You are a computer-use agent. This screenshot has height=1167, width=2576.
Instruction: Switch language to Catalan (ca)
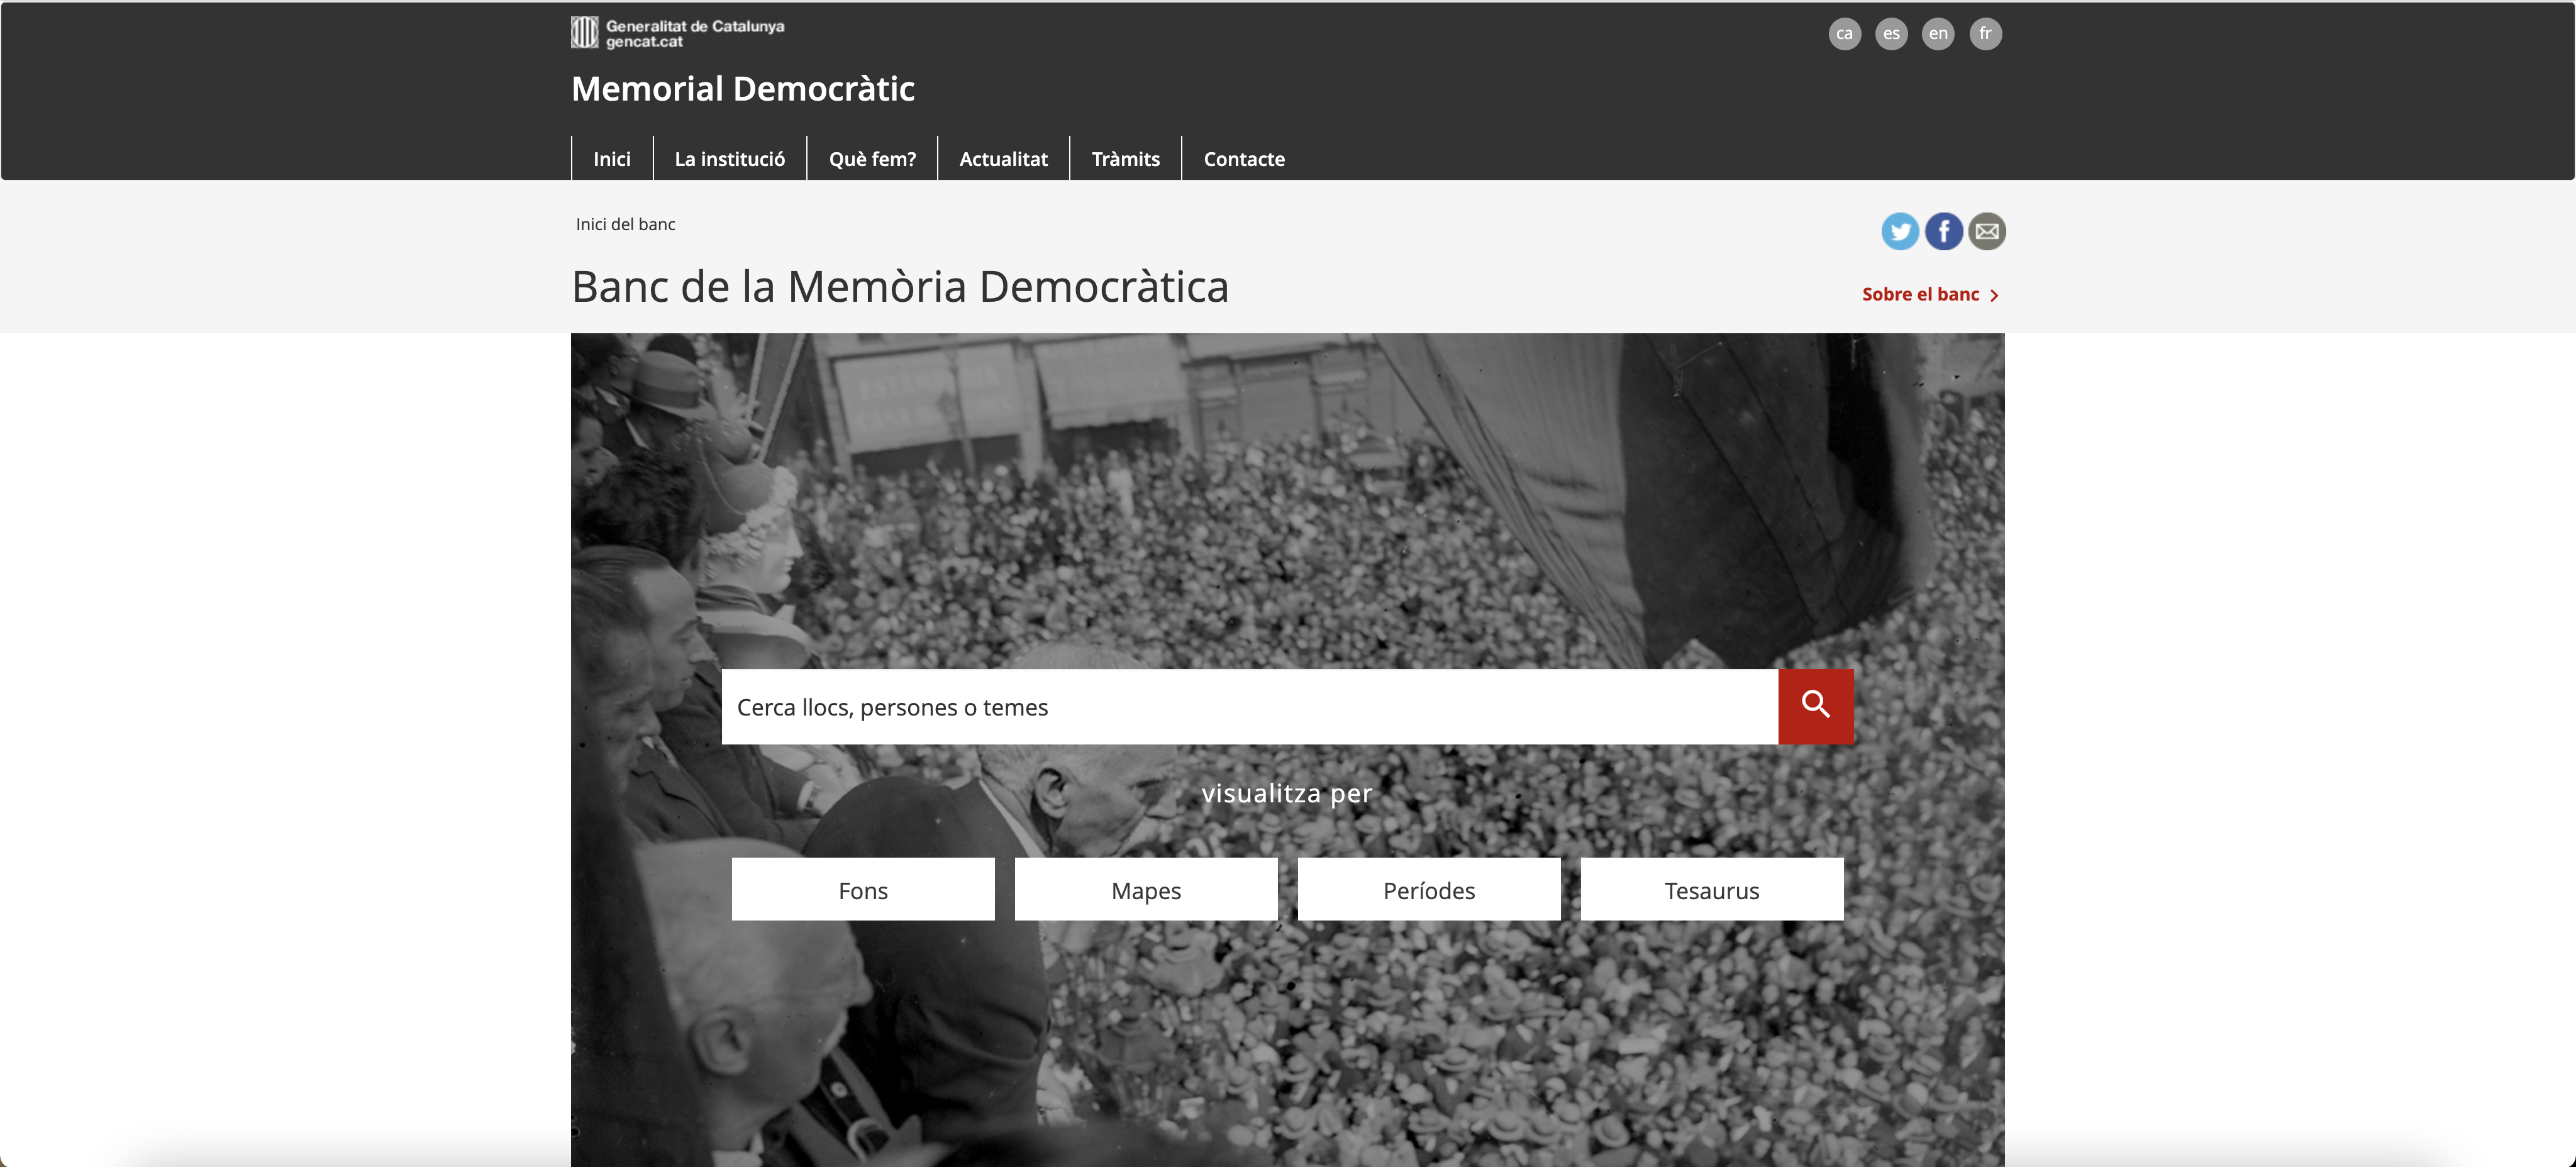coord(1845,33)
